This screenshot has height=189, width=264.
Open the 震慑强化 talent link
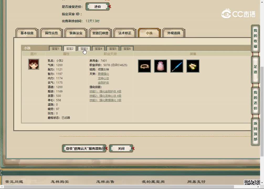click(x=103, y=74)
